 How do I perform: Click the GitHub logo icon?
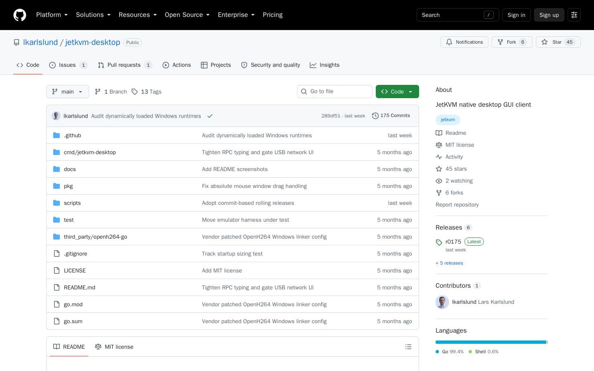(20, 15)
